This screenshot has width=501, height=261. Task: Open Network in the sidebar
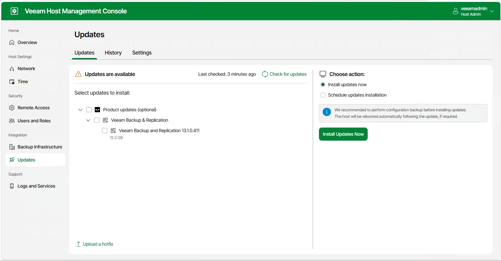pyautogui.click(x=35, y=69)
